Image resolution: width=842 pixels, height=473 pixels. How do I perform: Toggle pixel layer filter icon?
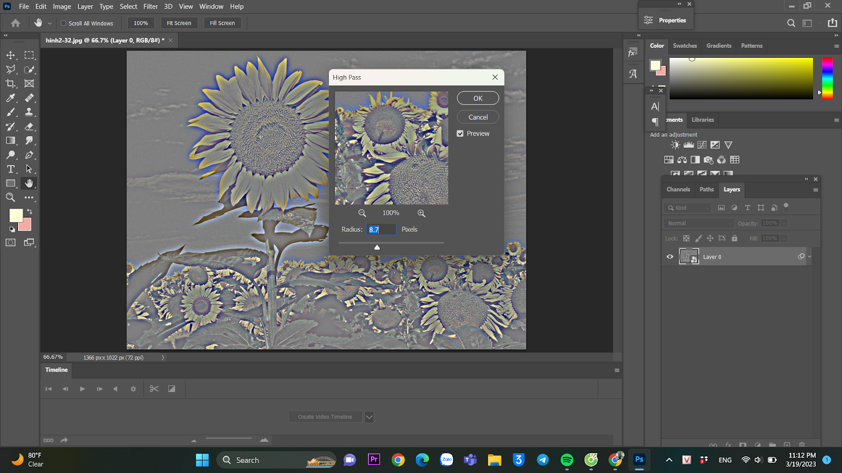(x=721, y=208)
